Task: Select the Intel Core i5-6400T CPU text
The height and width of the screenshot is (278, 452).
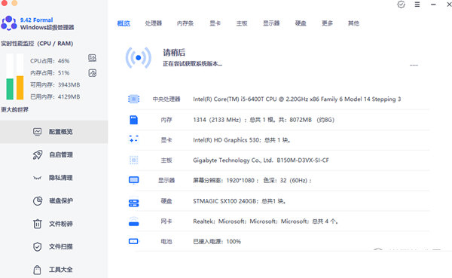Action: [x=297, y=99]
